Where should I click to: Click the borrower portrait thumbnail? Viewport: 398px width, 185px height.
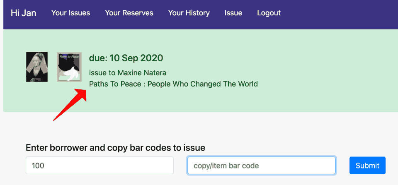point(37,67)
